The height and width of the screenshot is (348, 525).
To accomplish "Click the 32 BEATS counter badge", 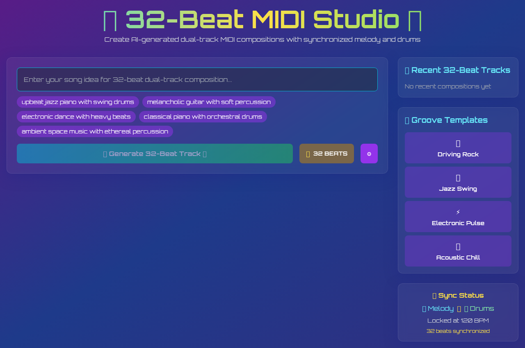I will point(326,154).
